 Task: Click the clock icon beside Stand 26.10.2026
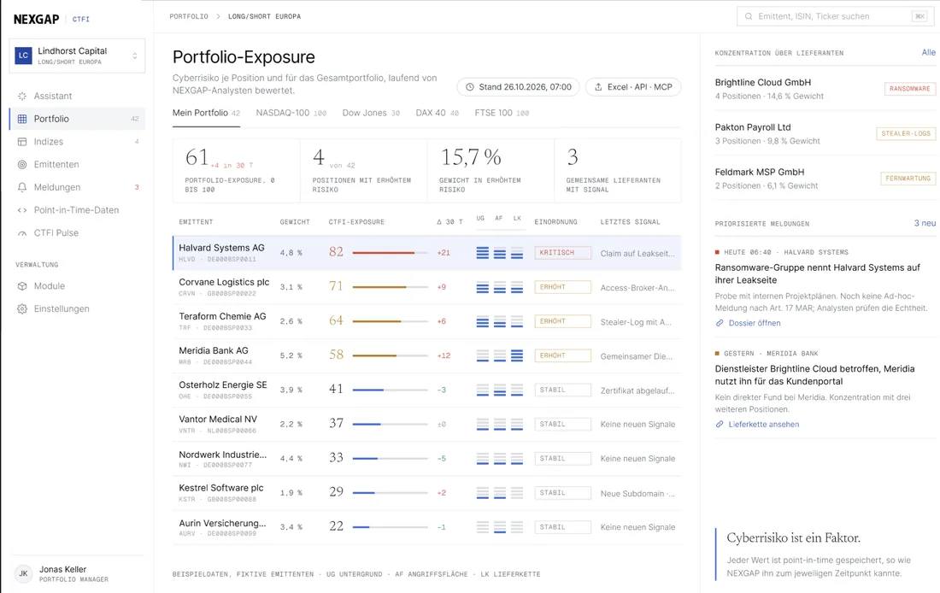click(470, 87)
